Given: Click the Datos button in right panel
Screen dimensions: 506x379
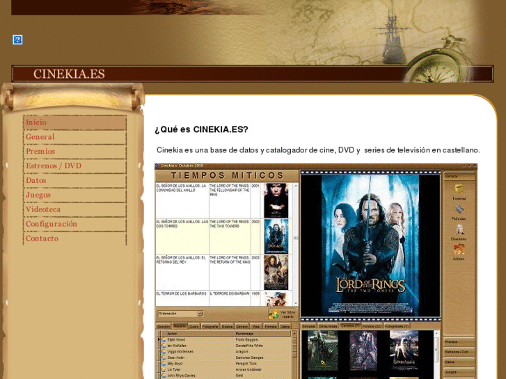Looking at the screenshot, I should click(459, 362).
